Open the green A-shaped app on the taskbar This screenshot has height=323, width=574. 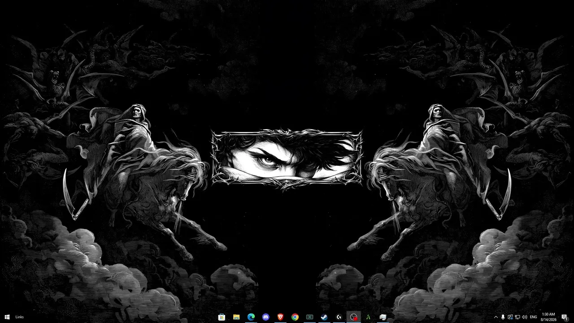[x=368, y=317]
